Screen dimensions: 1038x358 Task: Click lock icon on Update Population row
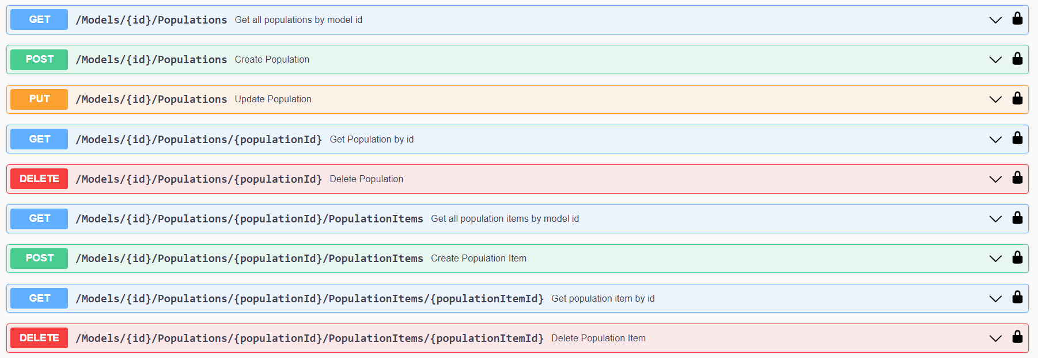point(1017,98)
